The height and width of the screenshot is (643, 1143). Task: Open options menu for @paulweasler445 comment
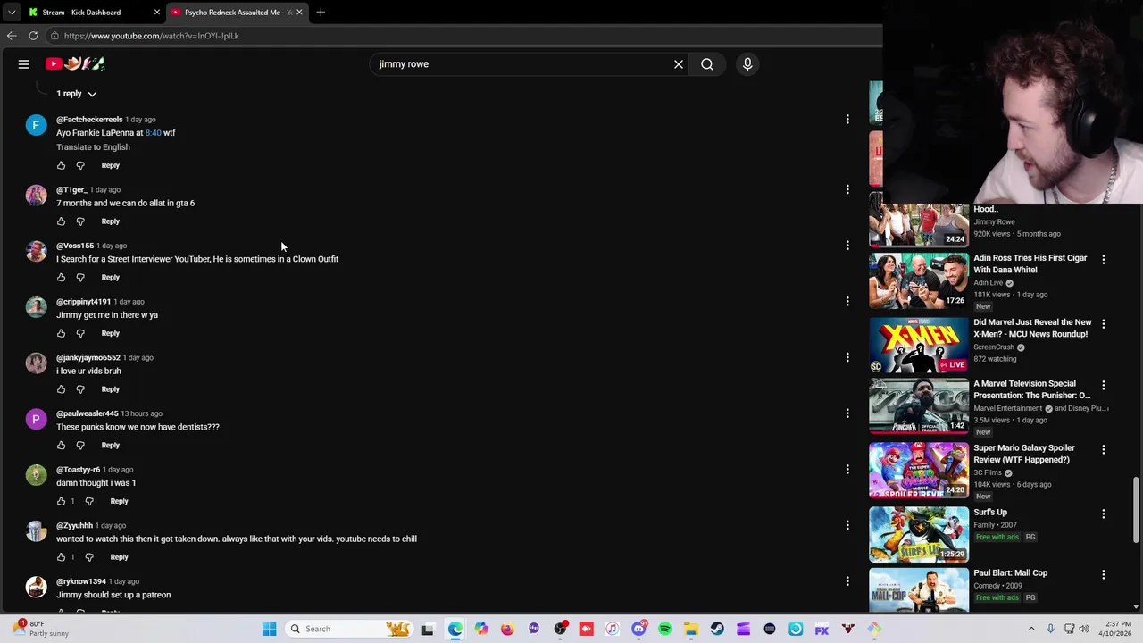pyautogui.click(x=847, y=413)
